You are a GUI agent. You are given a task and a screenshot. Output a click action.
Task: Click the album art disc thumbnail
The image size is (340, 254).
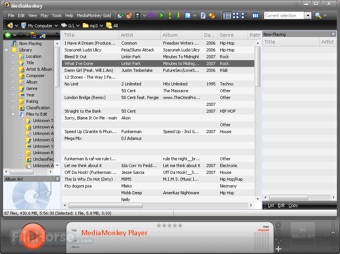[x=32, y=196]
